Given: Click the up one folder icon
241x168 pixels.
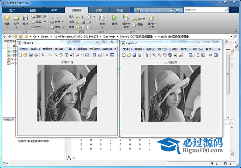Looking at the screenshot, I should 15,36.
